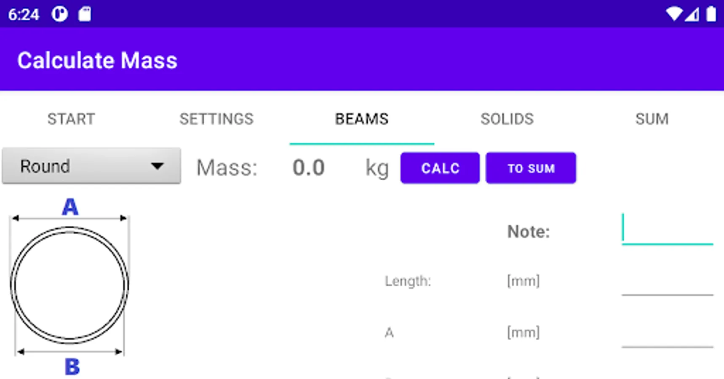Select the SOLIDS tab
Viewport: 724px width, 379px height.
[507, 119]
